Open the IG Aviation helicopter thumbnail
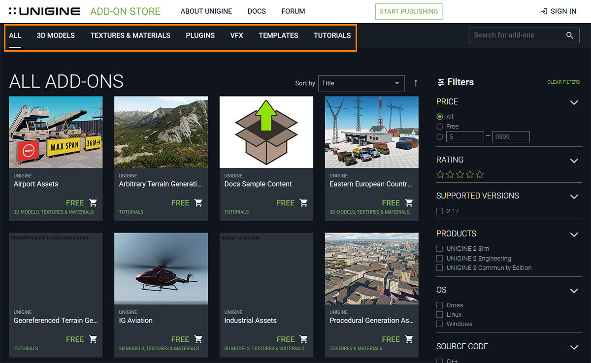The image size is (591, 363). coord(161,268)
